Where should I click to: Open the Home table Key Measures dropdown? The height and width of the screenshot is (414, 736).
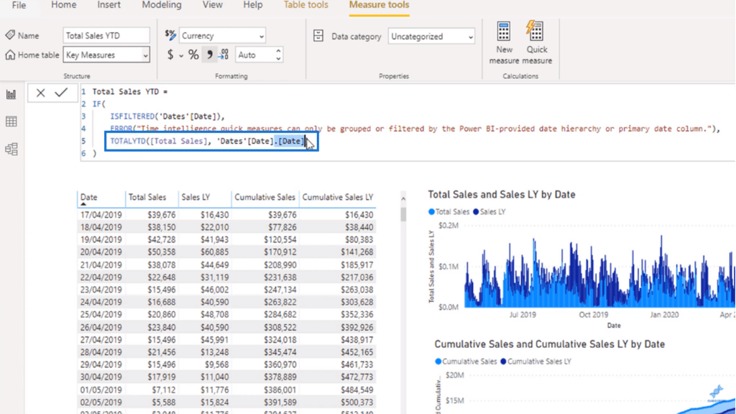click(145, 55)
